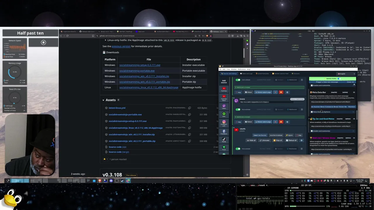
Task: Copy sha256 hash of the Linux AppImage asset
Action: 189,128
